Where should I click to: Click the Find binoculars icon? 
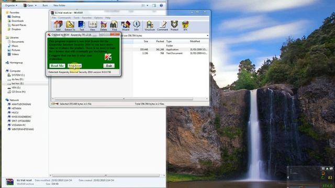(114, 26)
